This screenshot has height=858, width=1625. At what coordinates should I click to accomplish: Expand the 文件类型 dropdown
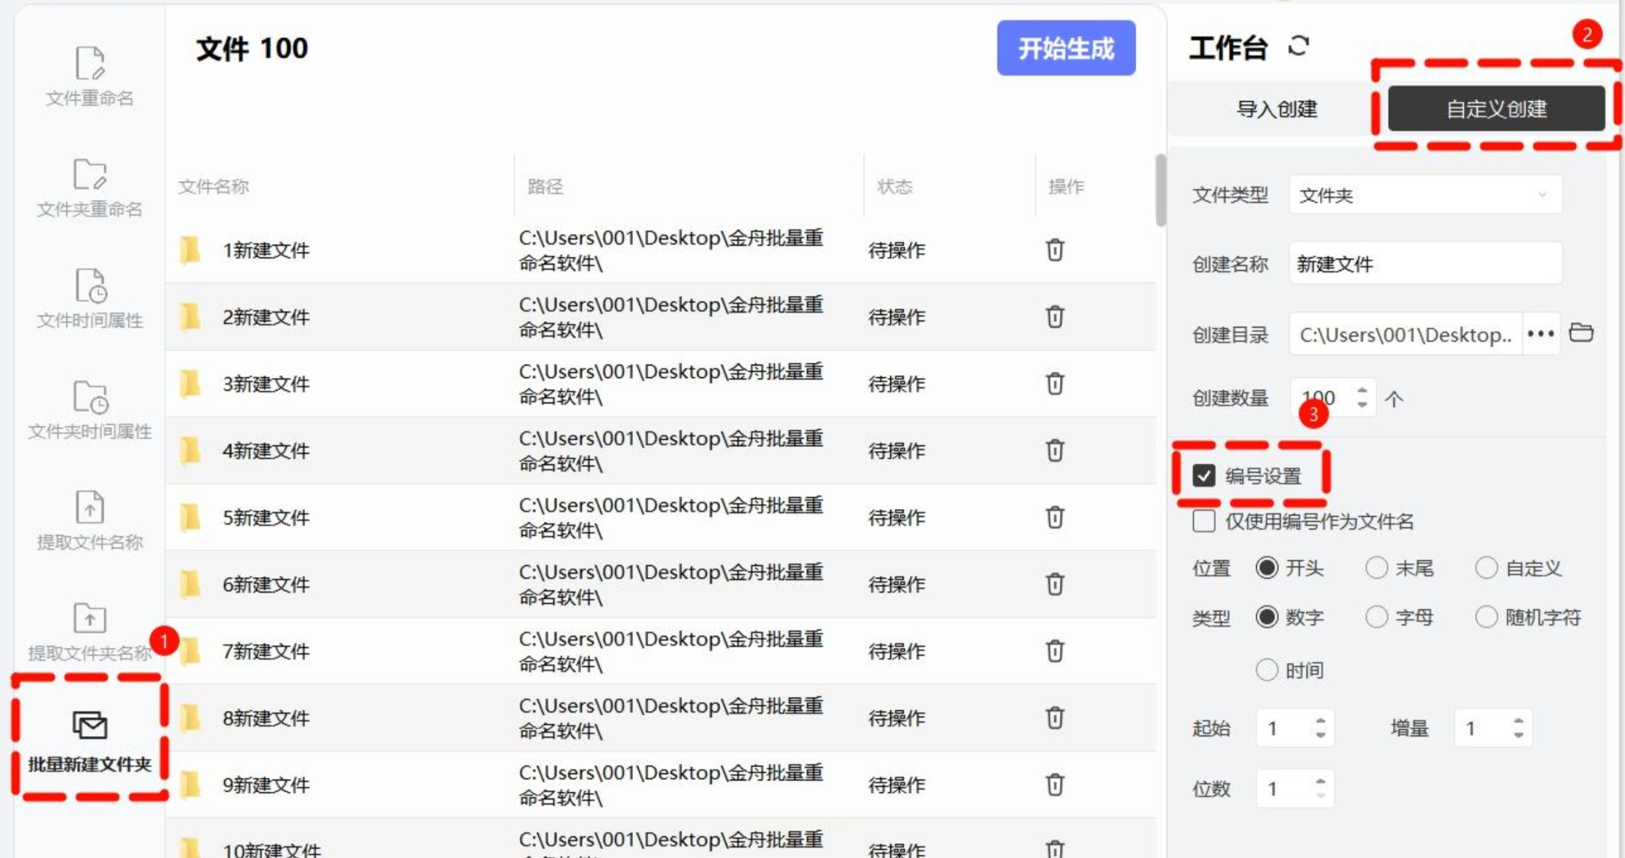tap(1425, 195)
